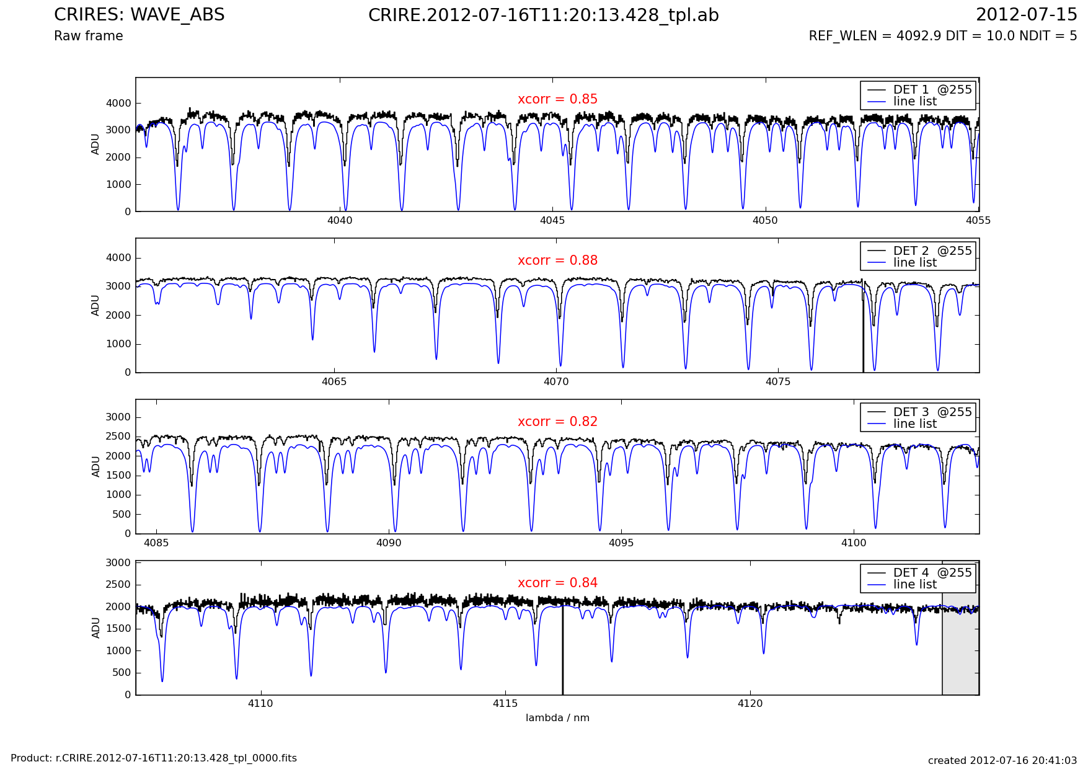Click the xcorr = 0.88 annotation
Screen dimensions: 1088x772
tap(557, 260)
